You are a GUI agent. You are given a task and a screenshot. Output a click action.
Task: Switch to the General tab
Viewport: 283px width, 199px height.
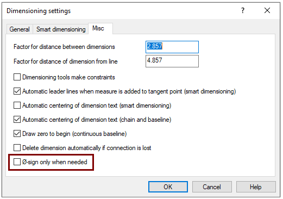tap(20, 29)
